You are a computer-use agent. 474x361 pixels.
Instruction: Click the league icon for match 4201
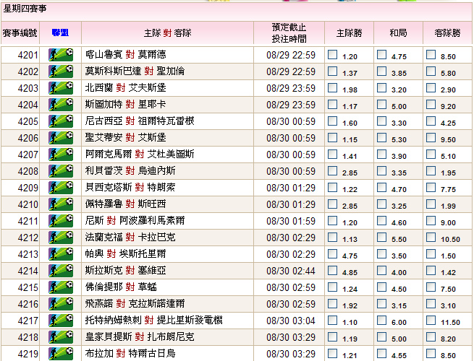(x=61, y=55)
